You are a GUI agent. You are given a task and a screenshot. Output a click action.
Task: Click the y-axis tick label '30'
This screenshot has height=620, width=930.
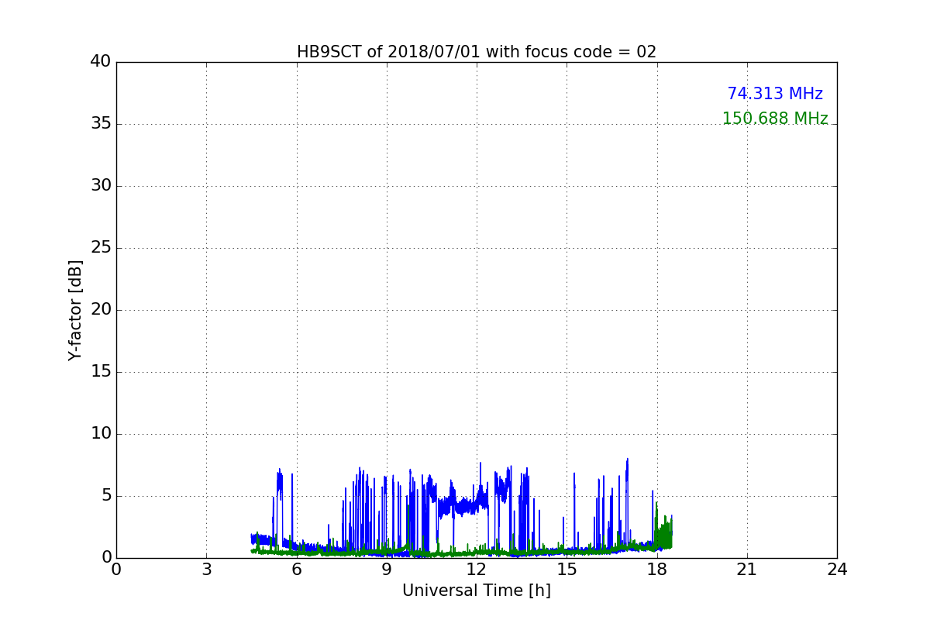(x=101, y=186)
